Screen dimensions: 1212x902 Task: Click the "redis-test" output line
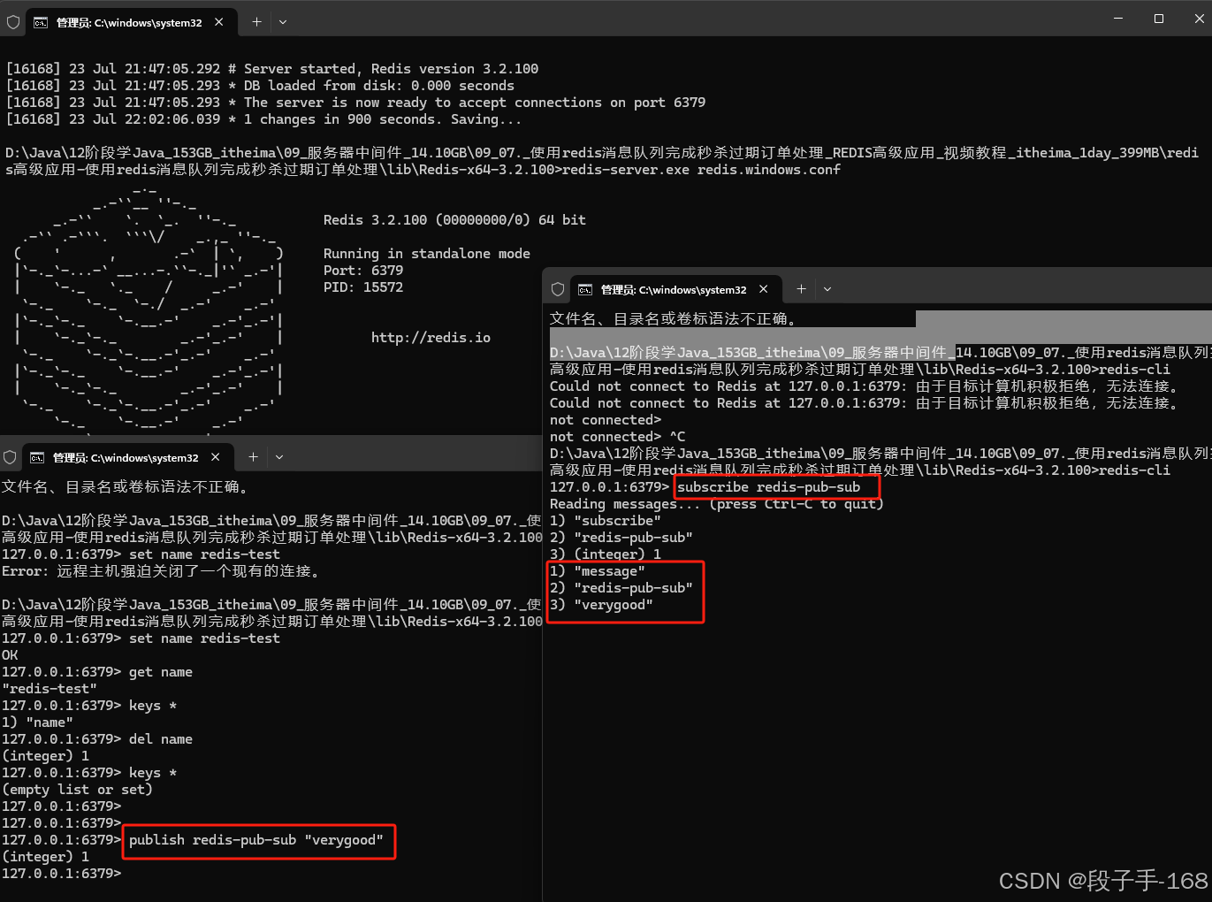pyautogui.click(x=50, y=689)
